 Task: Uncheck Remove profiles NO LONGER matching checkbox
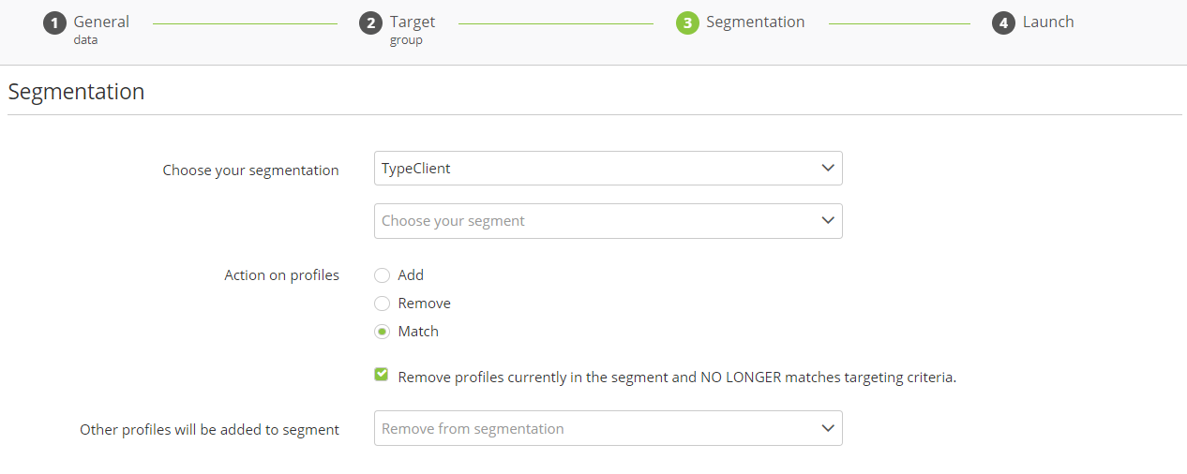pos(382,375)
